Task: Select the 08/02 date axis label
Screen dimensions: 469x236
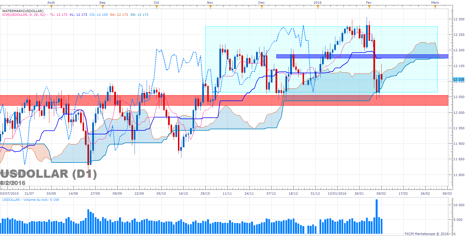Action: tap(381, 193)
